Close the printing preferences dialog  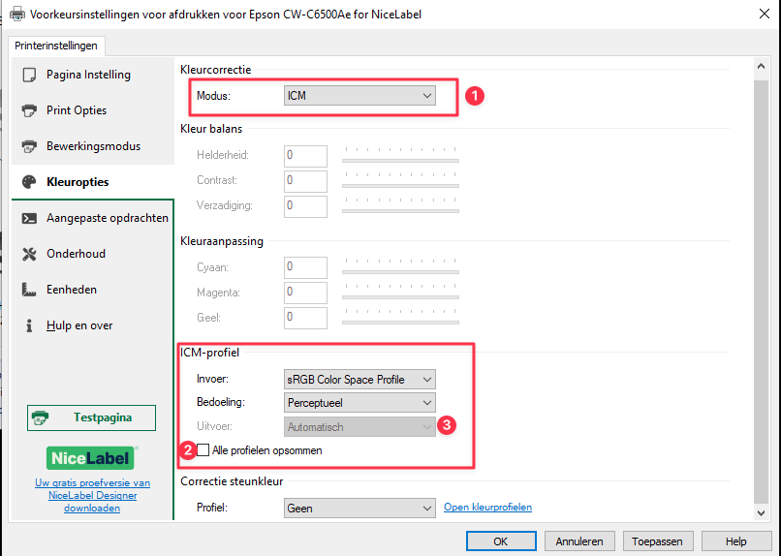pyautogui.click(x=765, y=14)
